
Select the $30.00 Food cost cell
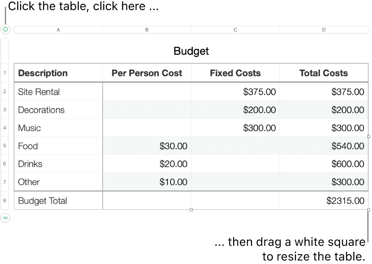pos(147,146)
